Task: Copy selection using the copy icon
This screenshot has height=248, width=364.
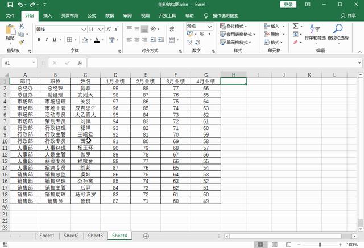Action: pos(21,34)
